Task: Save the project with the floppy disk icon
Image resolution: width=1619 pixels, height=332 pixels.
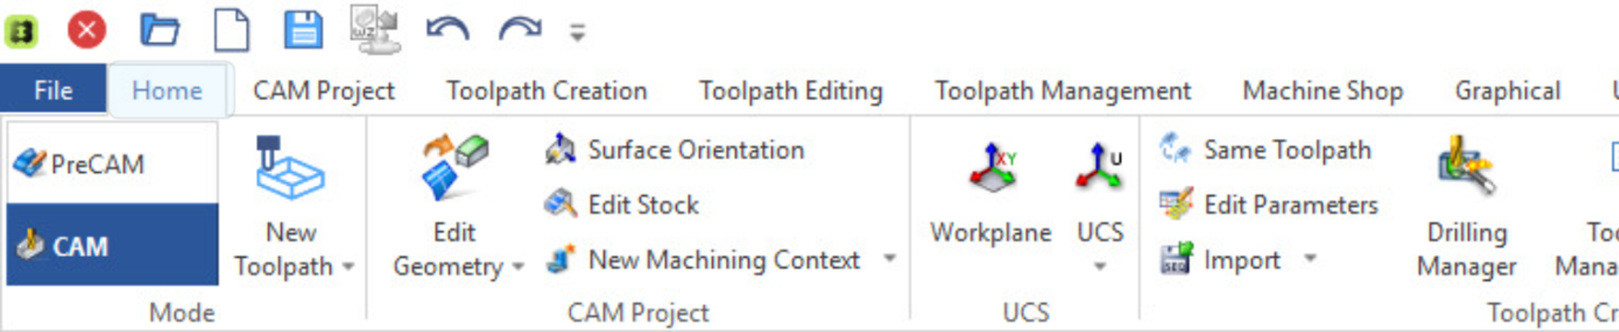Action: tap(303, 30)
